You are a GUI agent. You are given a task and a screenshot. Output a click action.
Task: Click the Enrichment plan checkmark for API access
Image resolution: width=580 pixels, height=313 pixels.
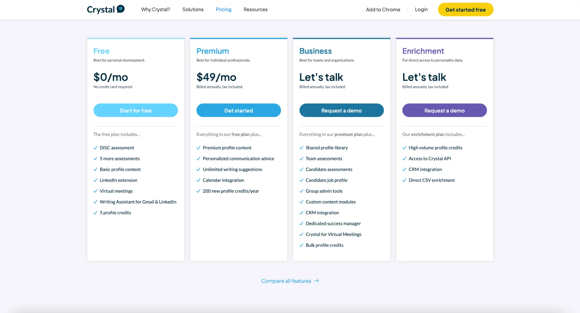coord(405,158)
